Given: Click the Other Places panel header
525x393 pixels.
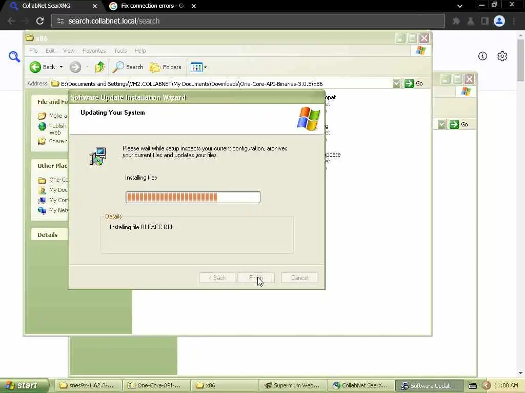Looking at the screenshot, I should 50,166.
